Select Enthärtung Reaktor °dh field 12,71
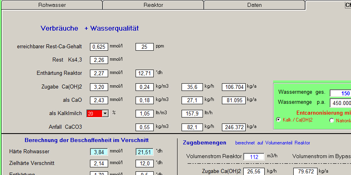This screenshot has width=351, height=175. (x=144, y=73)
